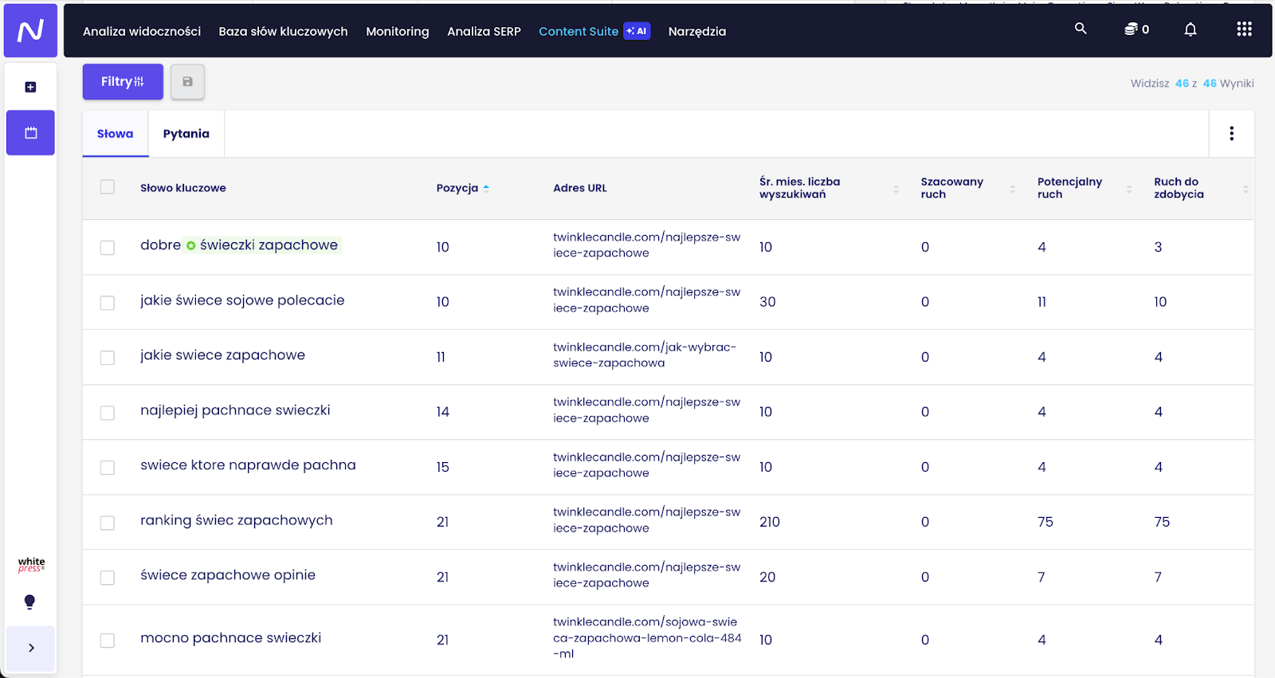The image size is (1275, 678).
Task: Check the row 'swiece ktore naprawde pachna'
Action: click(108, 468)
